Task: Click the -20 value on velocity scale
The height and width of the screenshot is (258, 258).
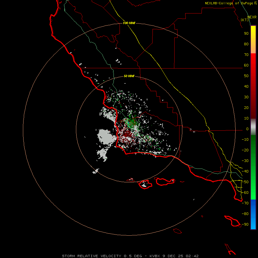Action: (x=245, y=150)
